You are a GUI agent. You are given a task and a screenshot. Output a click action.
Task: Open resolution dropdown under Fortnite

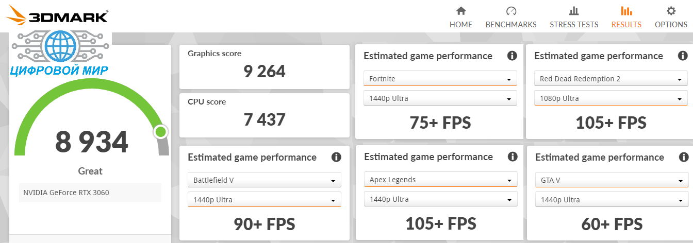(x=440, y=98)
